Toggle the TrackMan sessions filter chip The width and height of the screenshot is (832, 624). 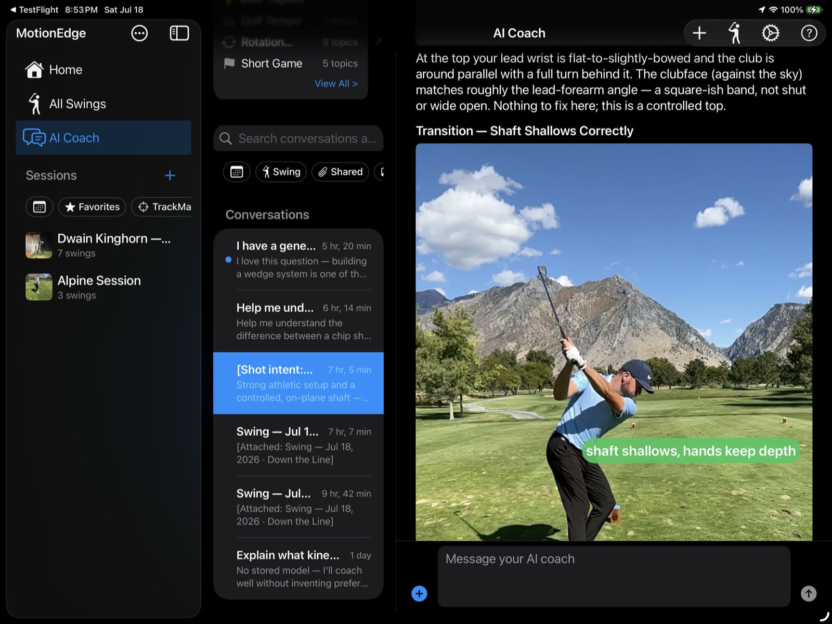tap(162, 207)
